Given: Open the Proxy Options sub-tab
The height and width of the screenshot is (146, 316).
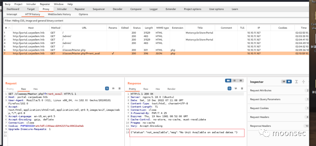Looking at the screenshot, I should click(x=83, y=14).
